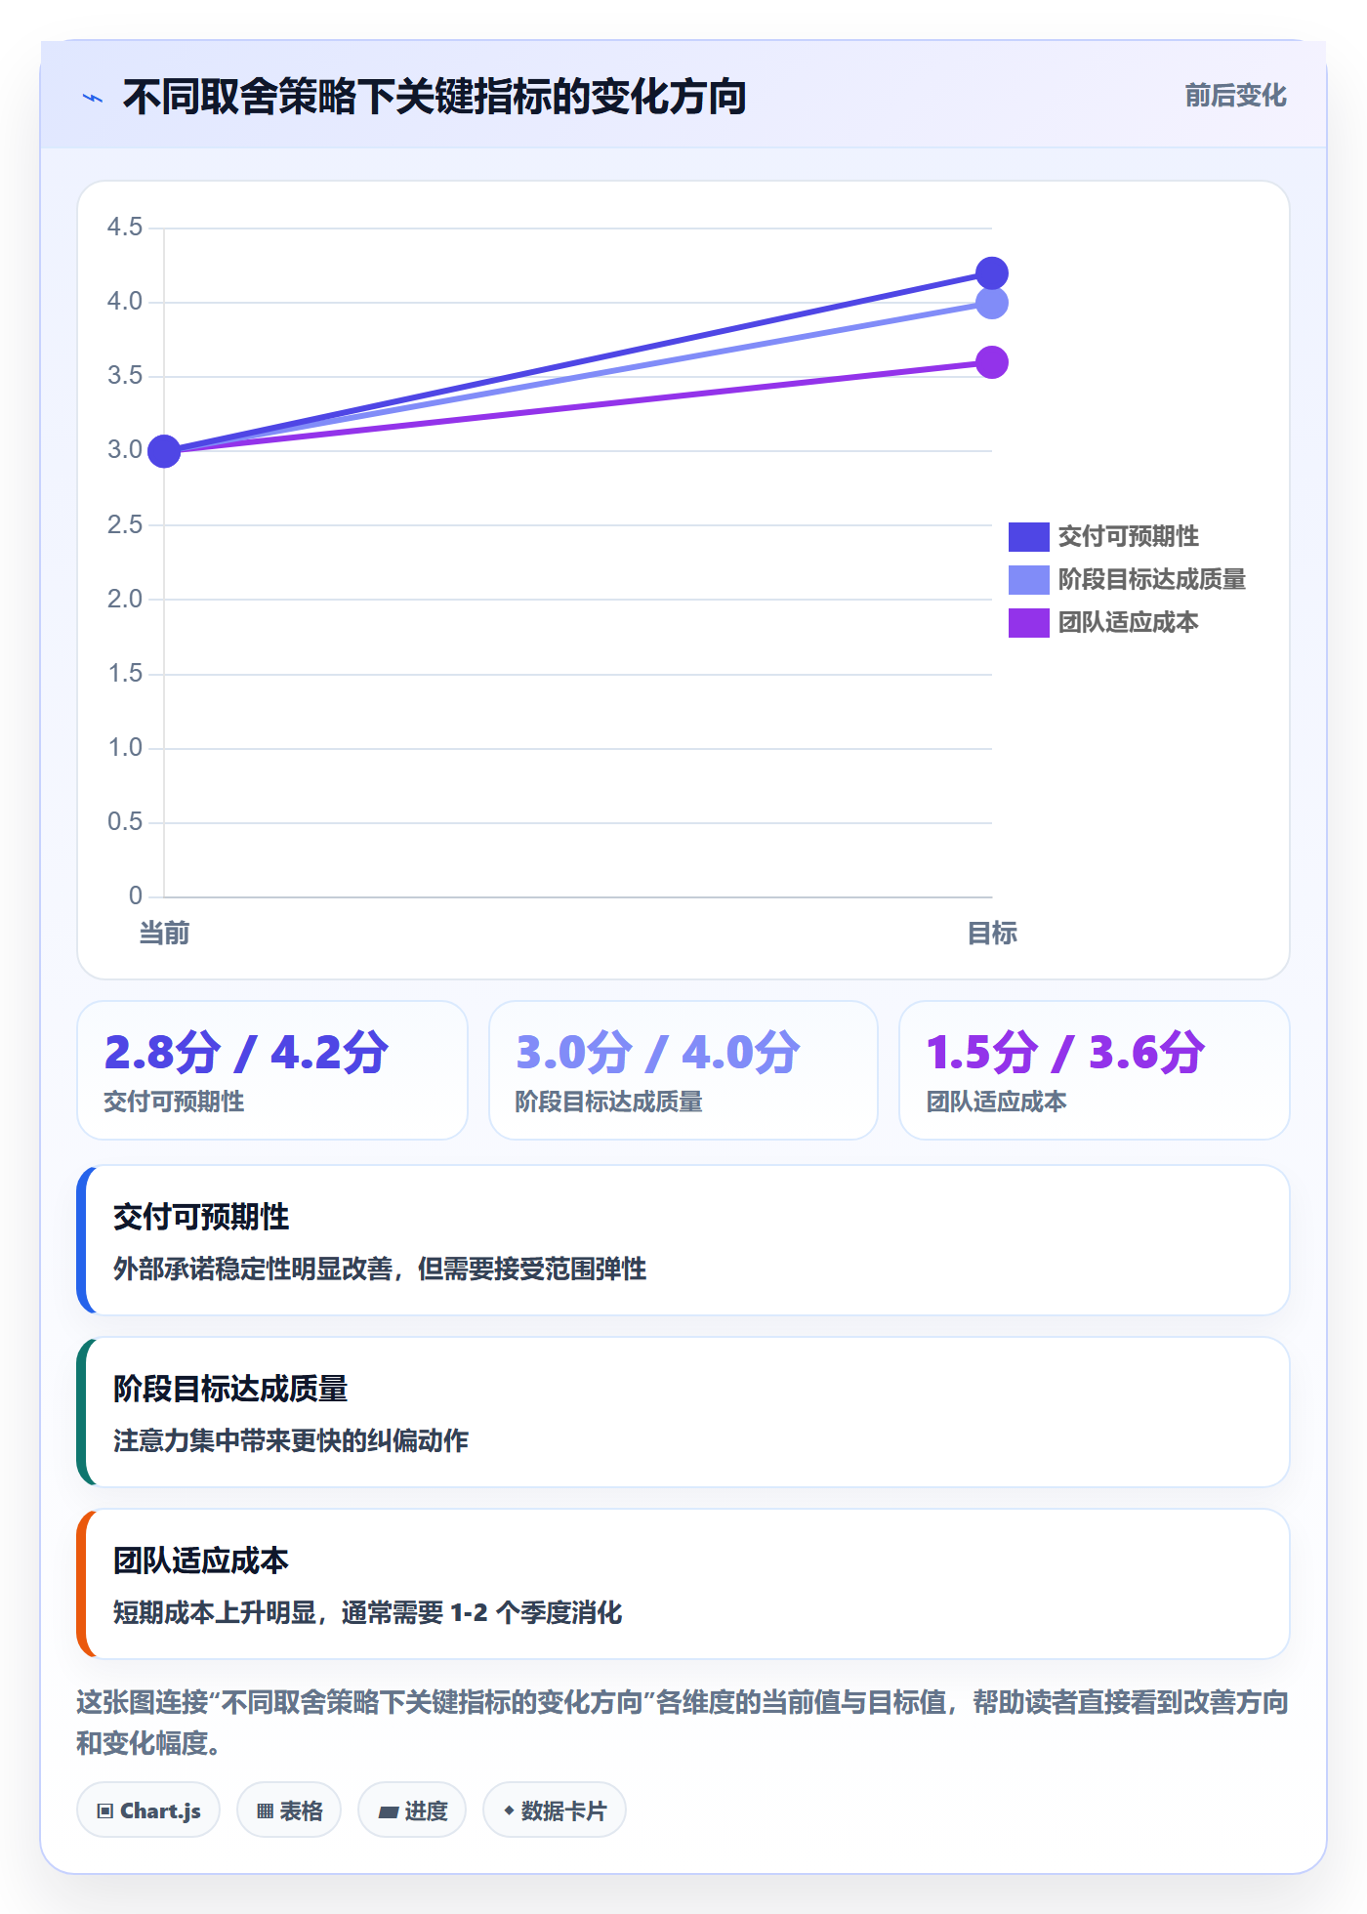Click the text 注意力集中带来更快的纠偏动作
1367x1914 pixels.
coord(291,1440)
